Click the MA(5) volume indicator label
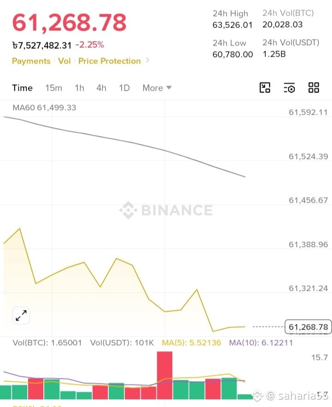This screenshot has width=332, height=407. point(191,342)
